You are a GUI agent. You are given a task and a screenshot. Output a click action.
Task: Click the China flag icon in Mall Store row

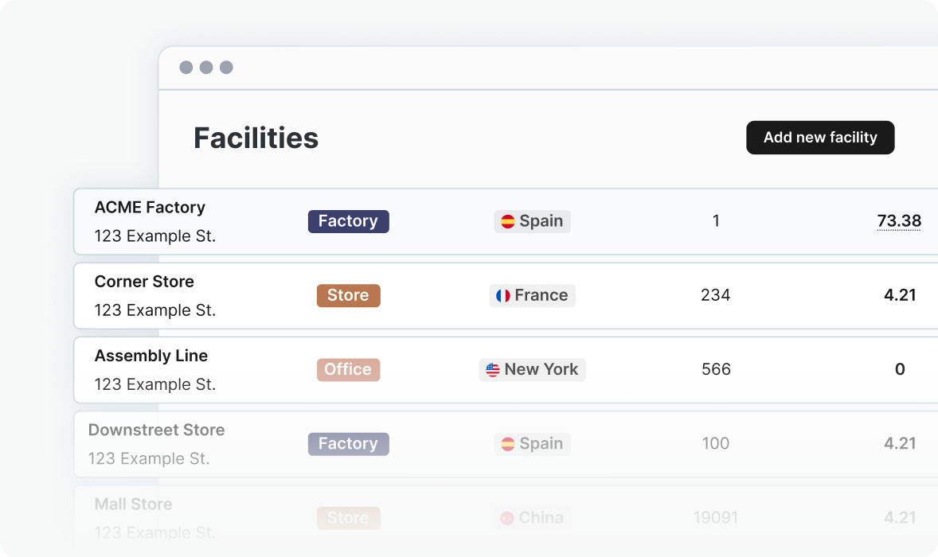[506, 518]
